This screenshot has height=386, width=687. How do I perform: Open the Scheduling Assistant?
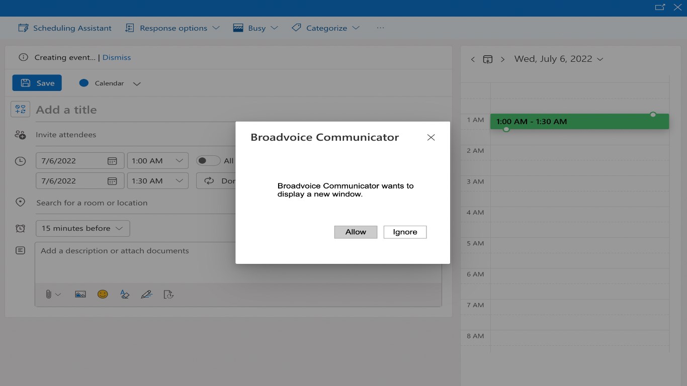65,28
